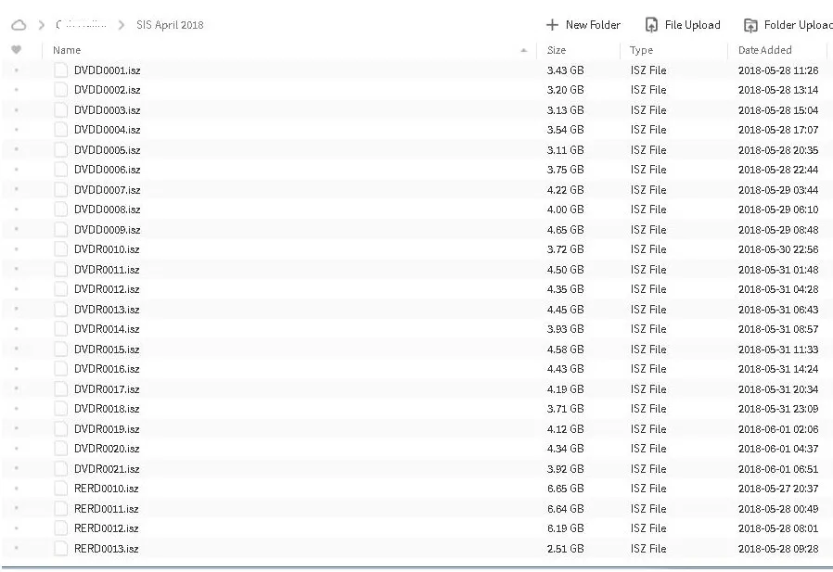
Task: Toggle favorite dot for DVDD0004.isz
Action: click(17, 130)
